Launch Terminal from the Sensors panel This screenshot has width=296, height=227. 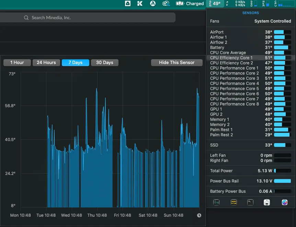click(x=250, y=202)
